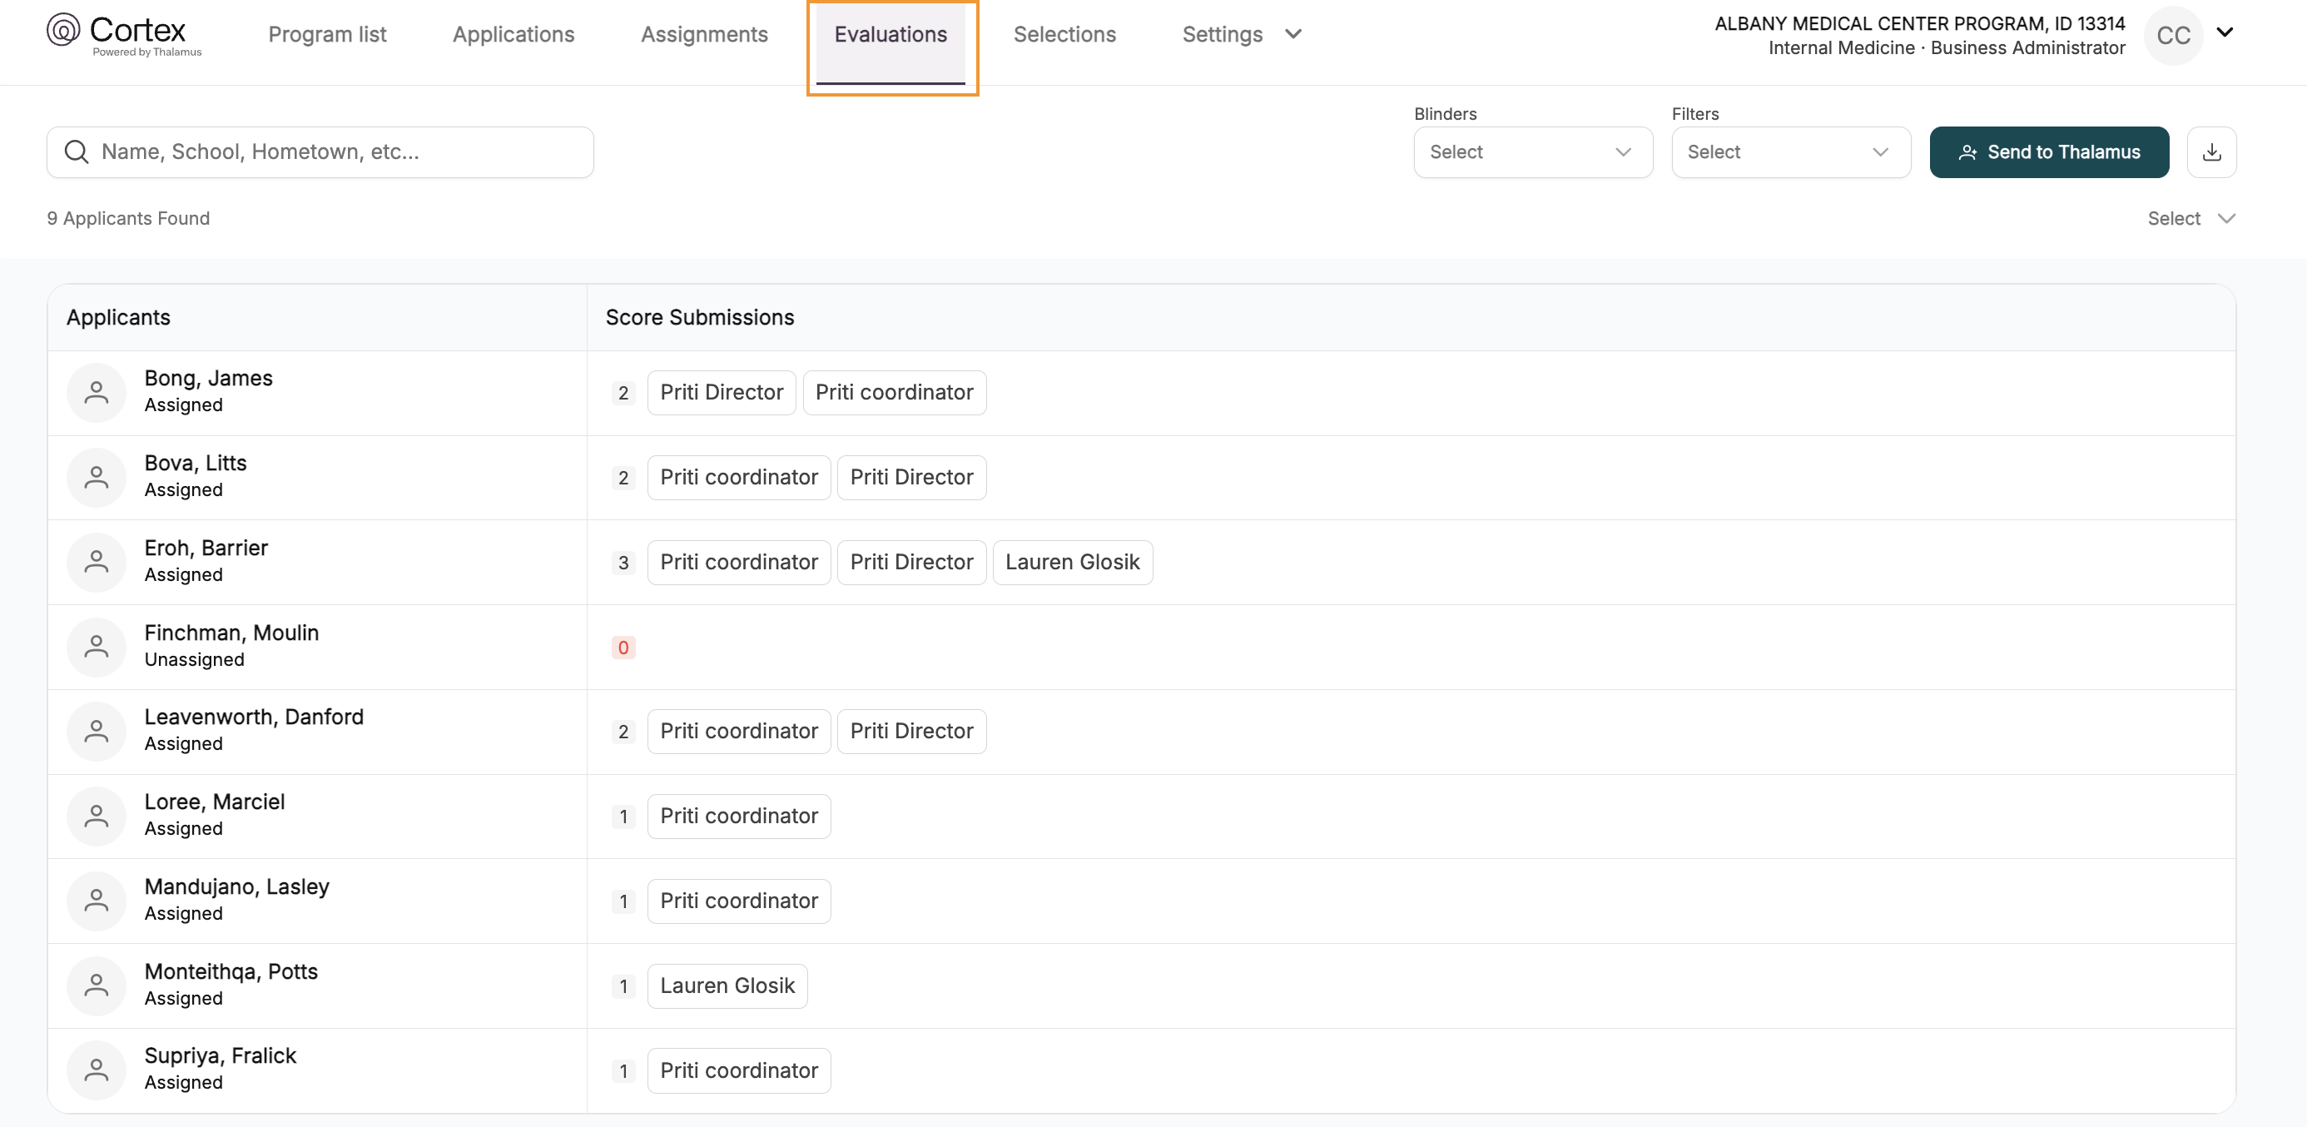Click Priti Director chip for Leavenworth, Danford

coord(910,732)
